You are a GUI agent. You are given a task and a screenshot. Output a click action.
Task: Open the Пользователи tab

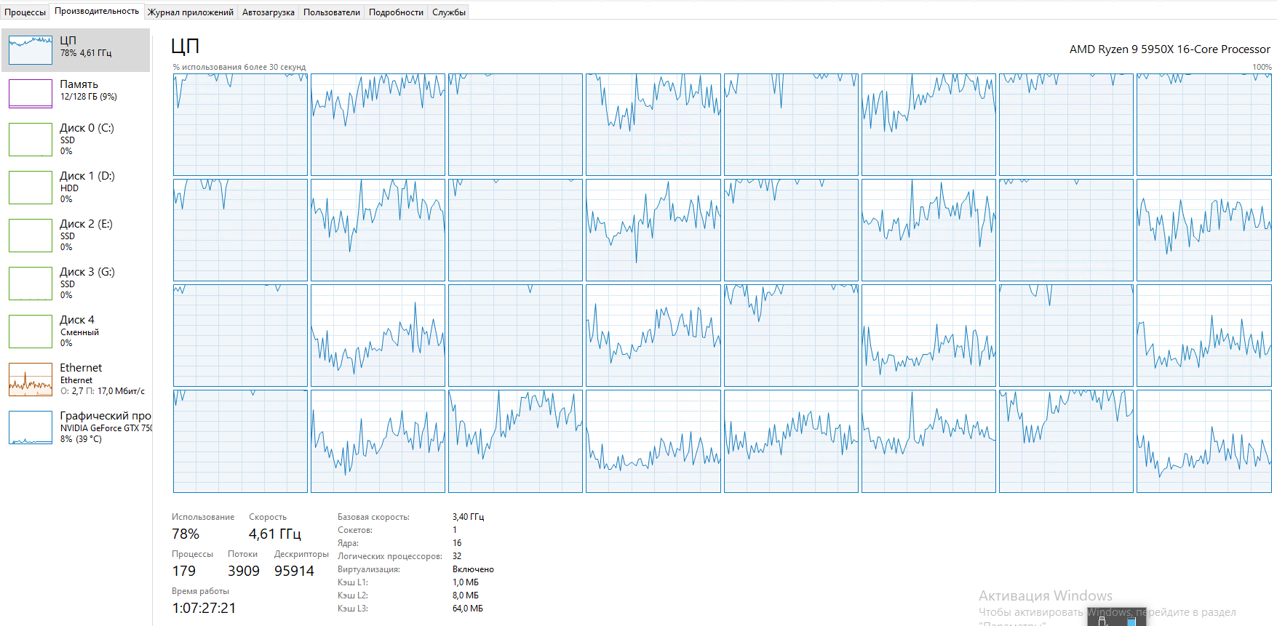point(332,12)
